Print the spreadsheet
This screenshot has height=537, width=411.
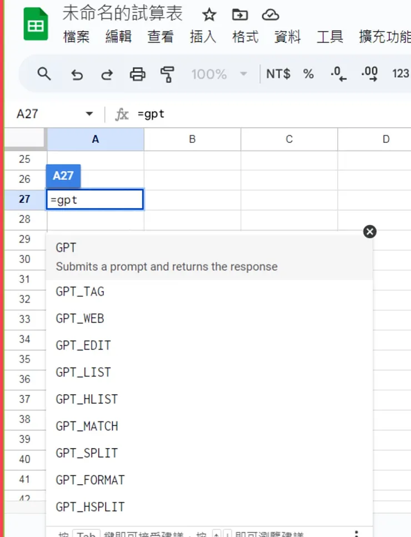point(137,74)
